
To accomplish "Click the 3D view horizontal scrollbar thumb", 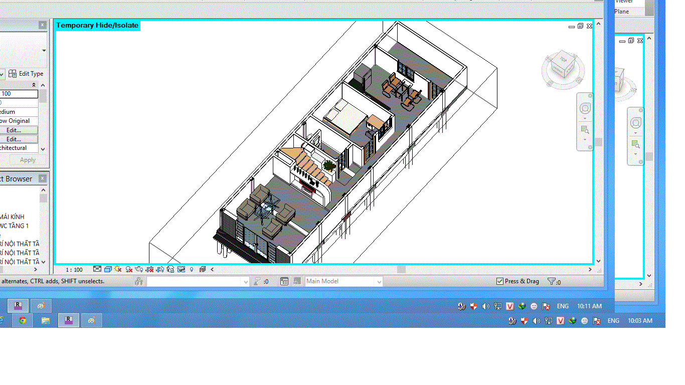I will coord(401,270).
